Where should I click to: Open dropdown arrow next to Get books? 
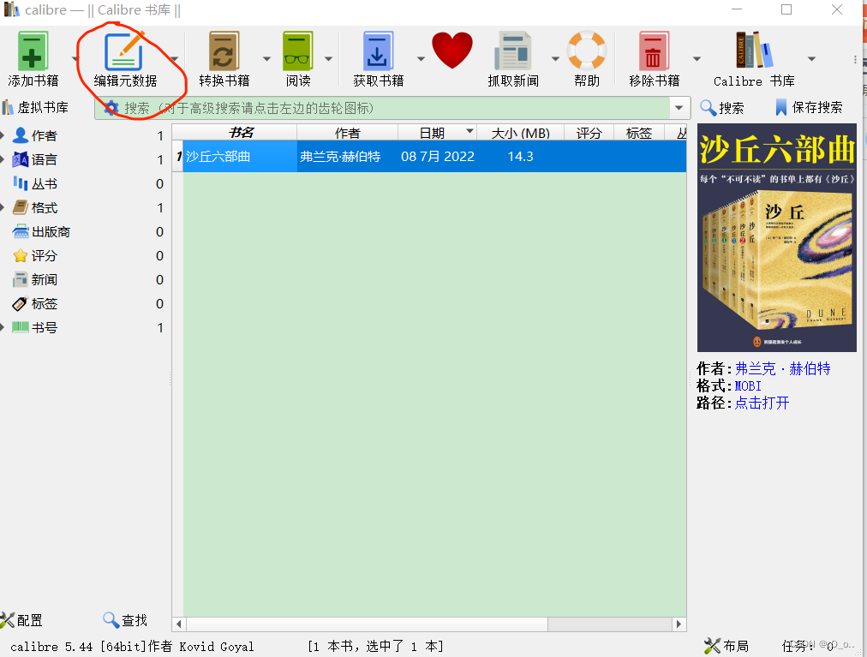click(x=421, y=58)
